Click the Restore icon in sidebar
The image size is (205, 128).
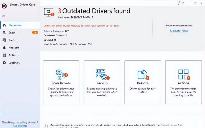tap(4, 48)
